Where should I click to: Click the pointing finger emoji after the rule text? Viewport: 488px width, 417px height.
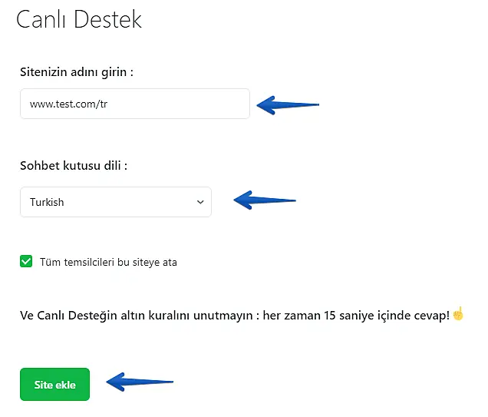(458, 315)
